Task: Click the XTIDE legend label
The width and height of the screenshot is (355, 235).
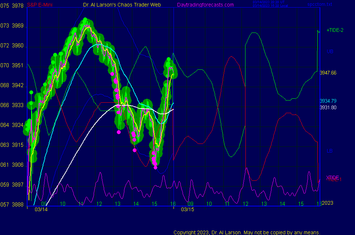Action: 332,177
